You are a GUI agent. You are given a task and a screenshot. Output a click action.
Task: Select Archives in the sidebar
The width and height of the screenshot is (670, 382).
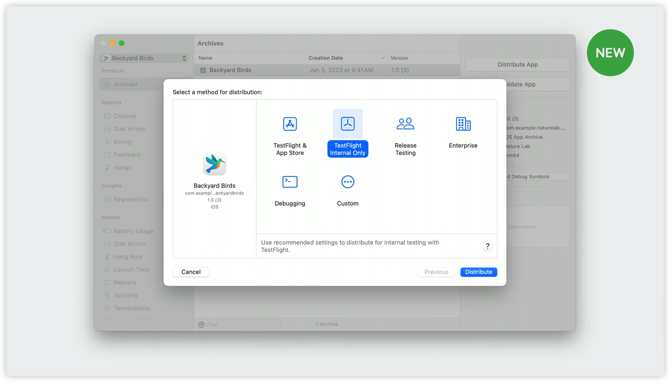[x=131, y=84]
